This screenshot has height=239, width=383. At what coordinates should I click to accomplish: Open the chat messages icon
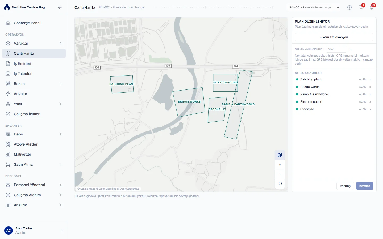pyautogui.click(x=361, y=7)
